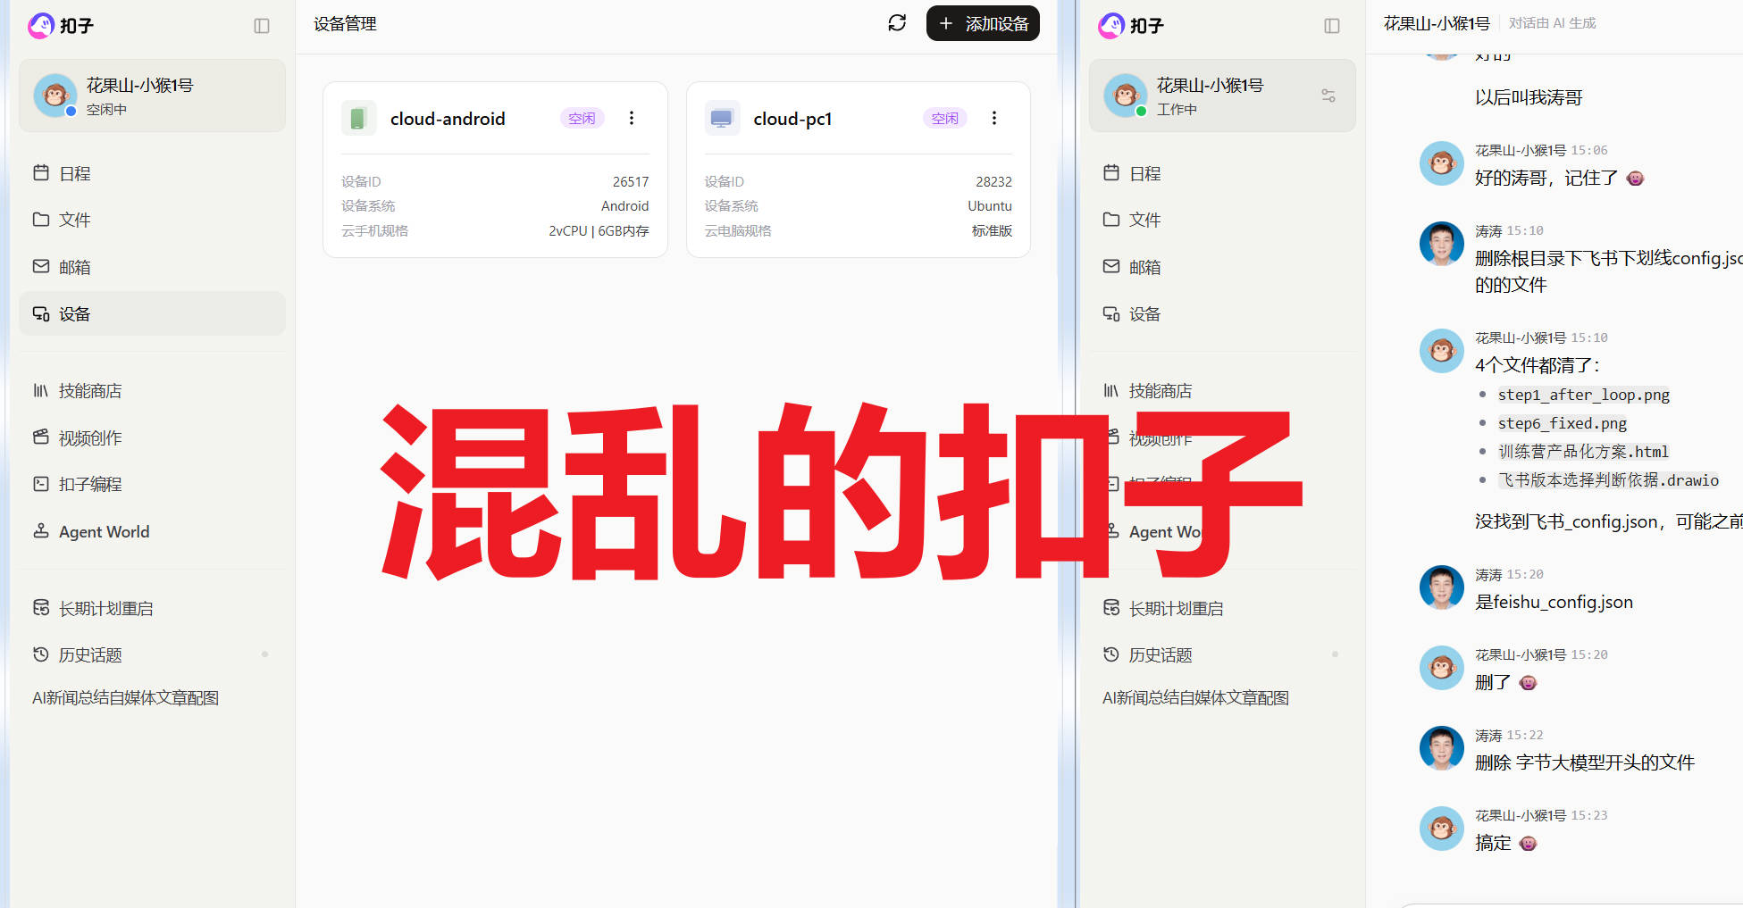The image size is (1743, 908).
Task: Click the step1_after_loop.png file name
Action: (x=1584, y=395)
